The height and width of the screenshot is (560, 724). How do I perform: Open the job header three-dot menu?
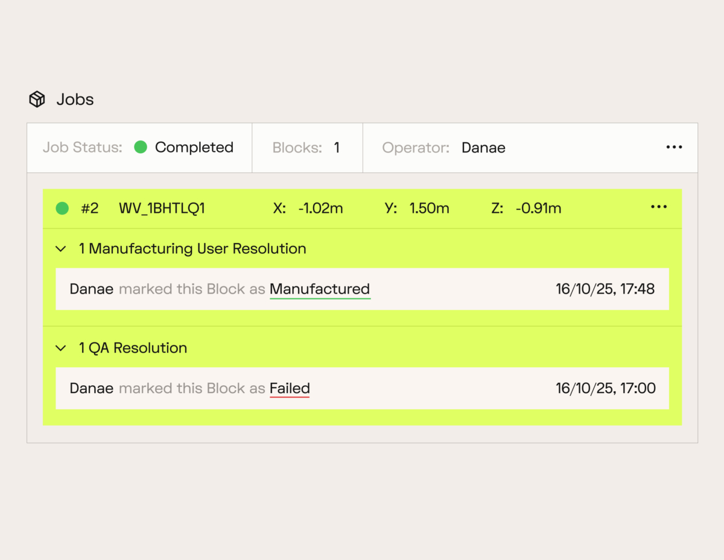674,148
